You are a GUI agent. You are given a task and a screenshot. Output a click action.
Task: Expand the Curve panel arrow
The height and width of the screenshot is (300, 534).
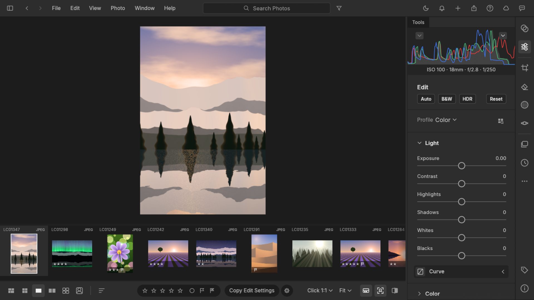(x=503, y=272)
